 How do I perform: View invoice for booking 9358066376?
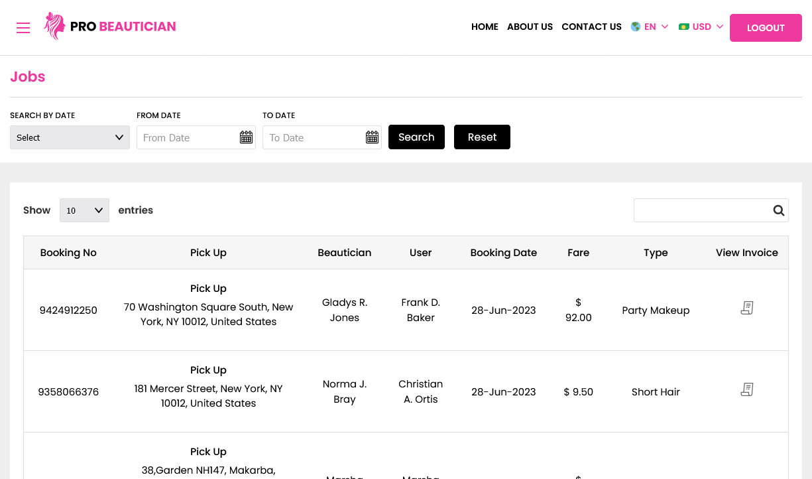click(747, 389)
